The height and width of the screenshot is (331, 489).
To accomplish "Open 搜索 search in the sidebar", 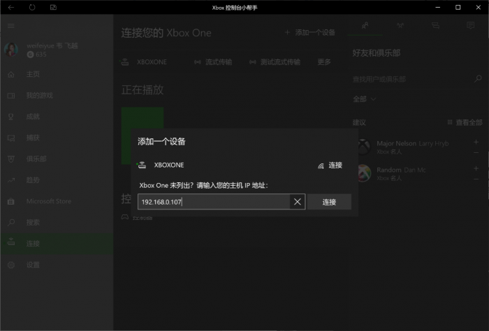I will coord(57,223).
